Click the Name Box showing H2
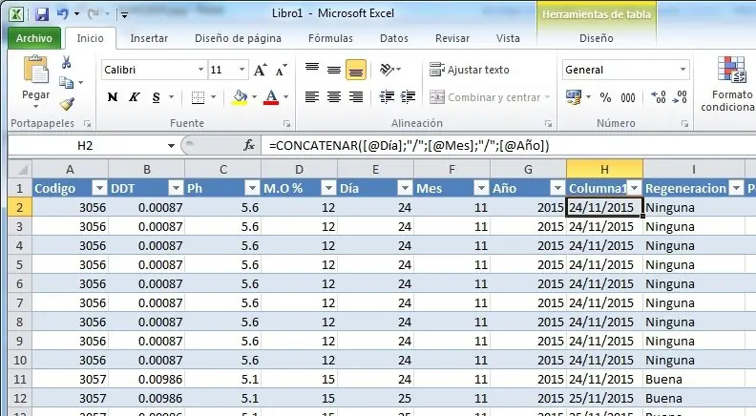The width and height of the screenshot is (756, 416). click(x=86, y=146)
